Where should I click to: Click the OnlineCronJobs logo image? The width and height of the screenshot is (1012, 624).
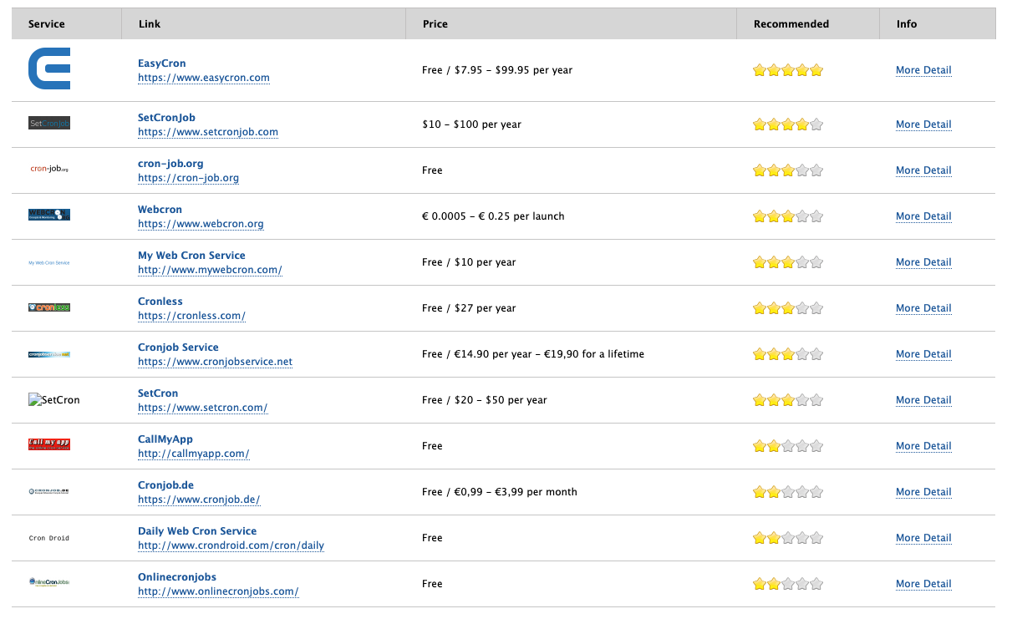(x=49, y=582)
